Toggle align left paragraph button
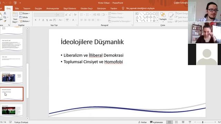This screenshot has height=124, width=221. (81, 20)
